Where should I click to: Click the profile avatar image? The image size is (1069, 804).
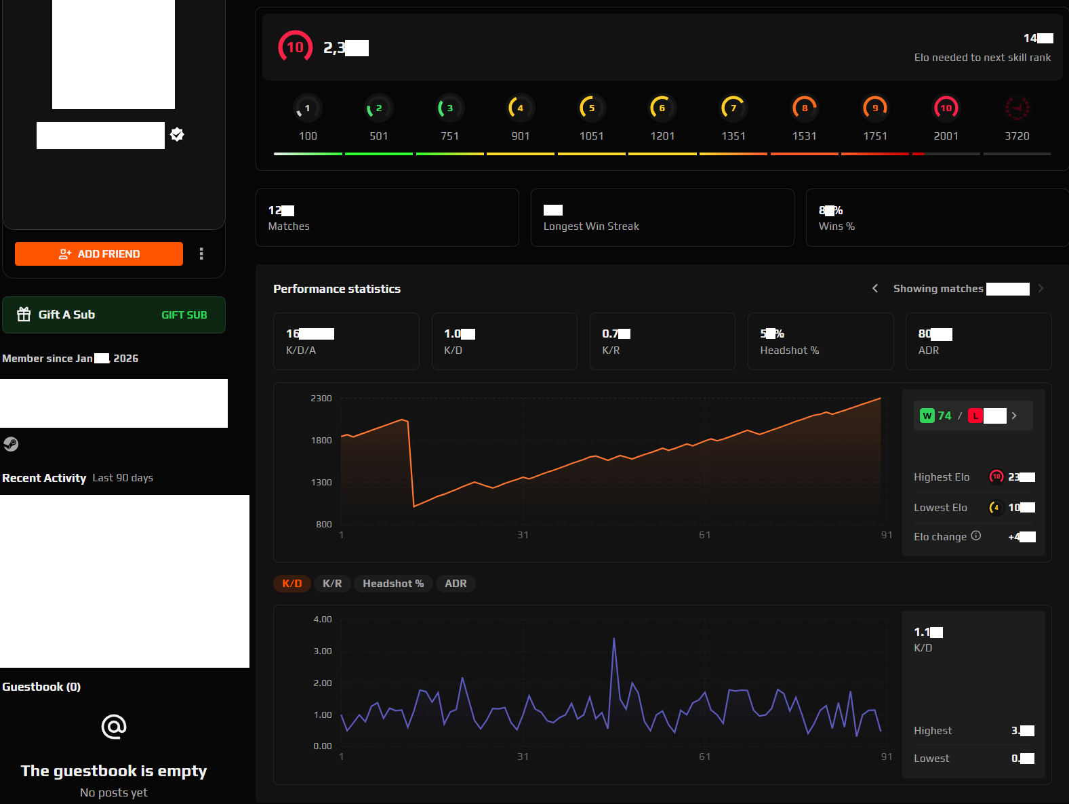[113, 54]
